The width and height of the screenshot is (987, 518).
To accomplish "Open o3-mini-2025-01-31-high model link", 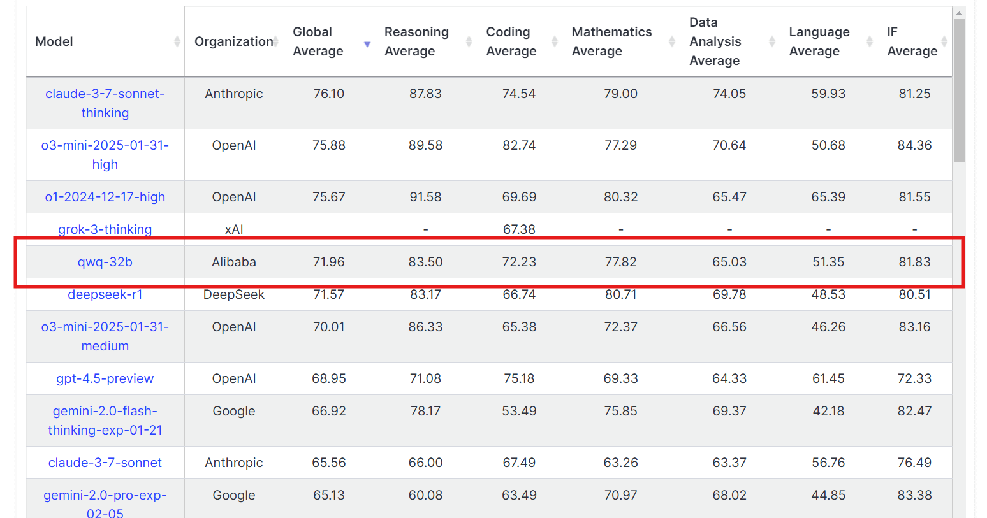I will 105,155.
